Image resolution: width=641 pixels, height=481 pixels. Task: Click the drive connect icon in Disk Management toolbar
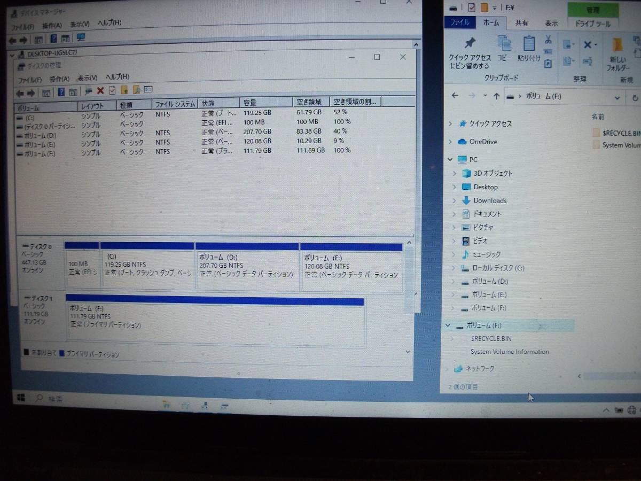89,91
